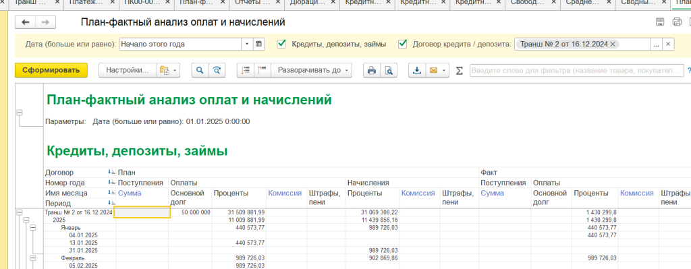Image resolution: width=691 pixels, height=269 pixels.
Task: Go forward with the right arrow button
Action: click(x=45, y=22)
